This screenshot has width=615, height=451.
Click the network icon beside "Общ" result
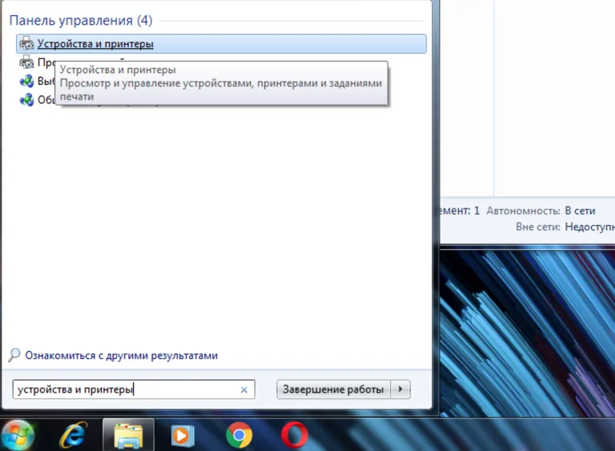click(x=26, y=99)
